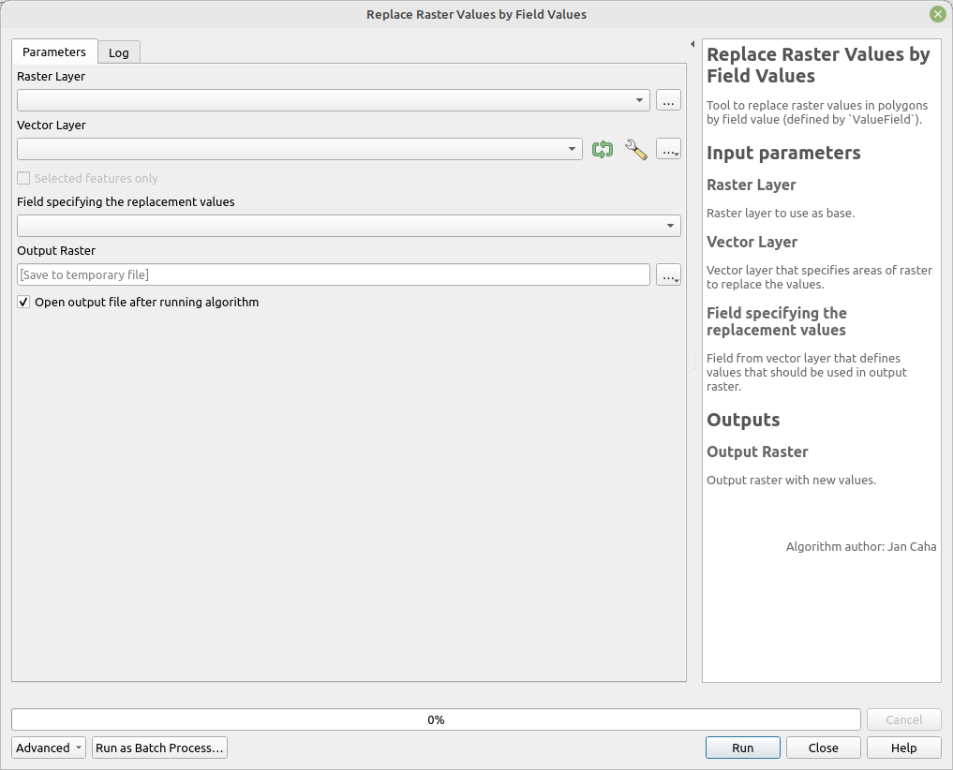Open the replacement values field dropdown
This screenshot has height=770, width=953.
669,226
